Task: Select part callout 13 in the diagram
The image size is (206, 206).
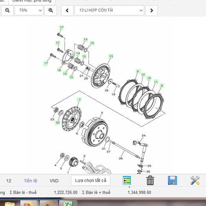Action: coord(111,56)
